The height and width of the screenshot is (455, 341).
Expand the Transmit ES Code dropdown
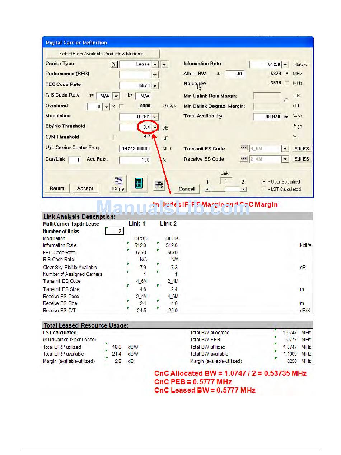tap(285, 149)
